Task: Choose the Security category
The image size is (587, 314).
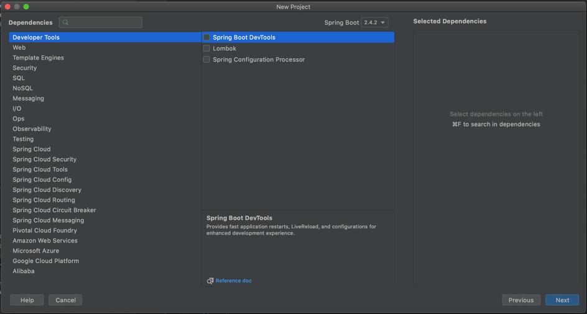Action: pos(25,68)
